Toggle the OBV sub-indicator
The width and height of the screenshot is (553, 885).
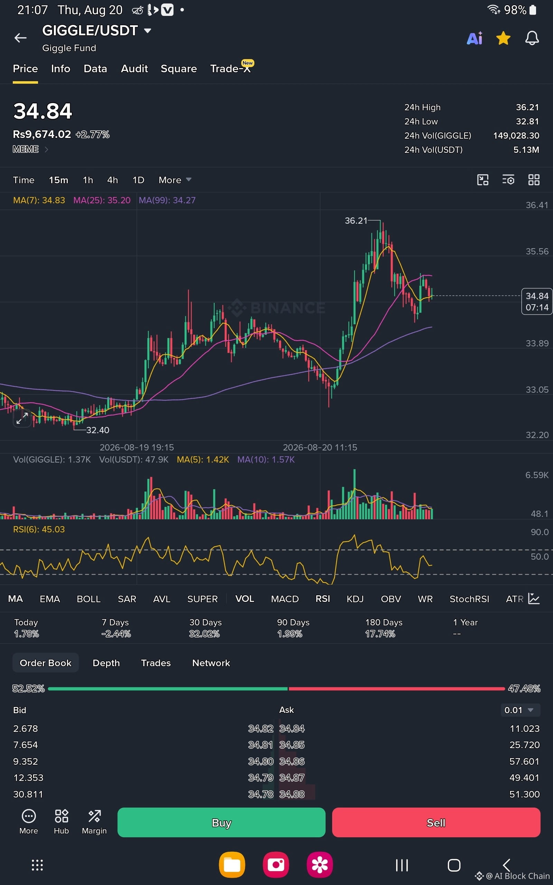[x=391, y=599]
